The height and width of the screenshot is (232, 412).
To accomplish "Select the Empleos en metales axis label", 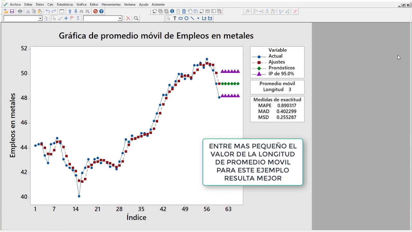I will pos(13,125).
